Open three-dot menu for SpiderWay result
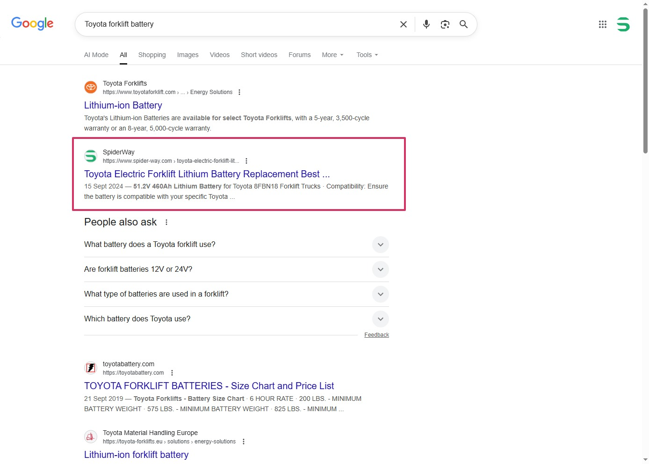The width and height of the screenshot is (649, 464). click(x=246, y=161)
